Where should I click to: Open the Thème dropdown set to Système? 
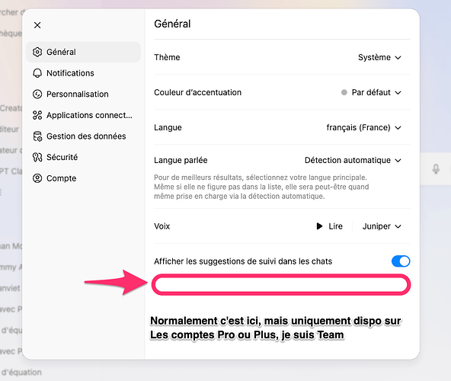pyautogui.click(x=379, y=57)
